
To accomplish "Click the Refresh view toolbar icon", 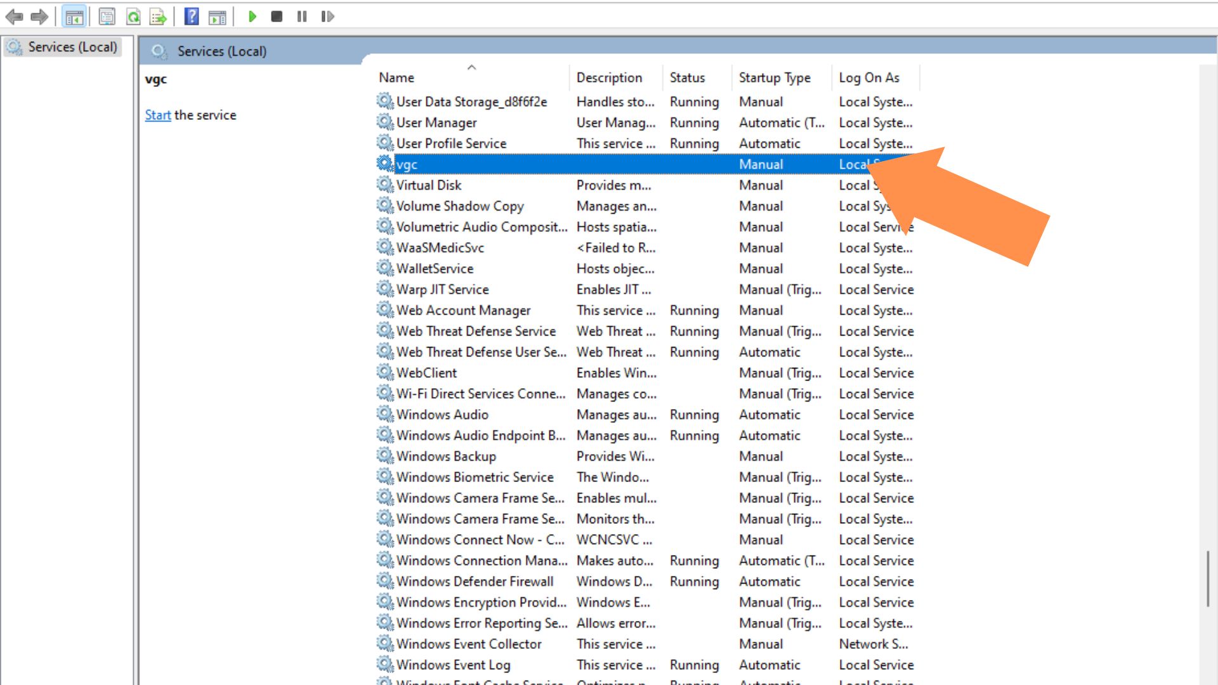I will pyautogui.click(x=134, y=16).
